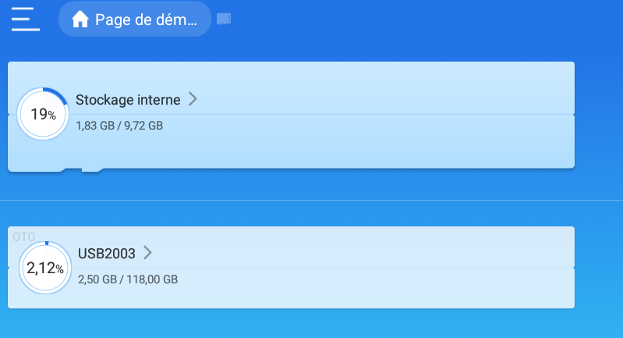Click the OTG badge on USB card
This screenshot has height=338, width=623.
24,236
